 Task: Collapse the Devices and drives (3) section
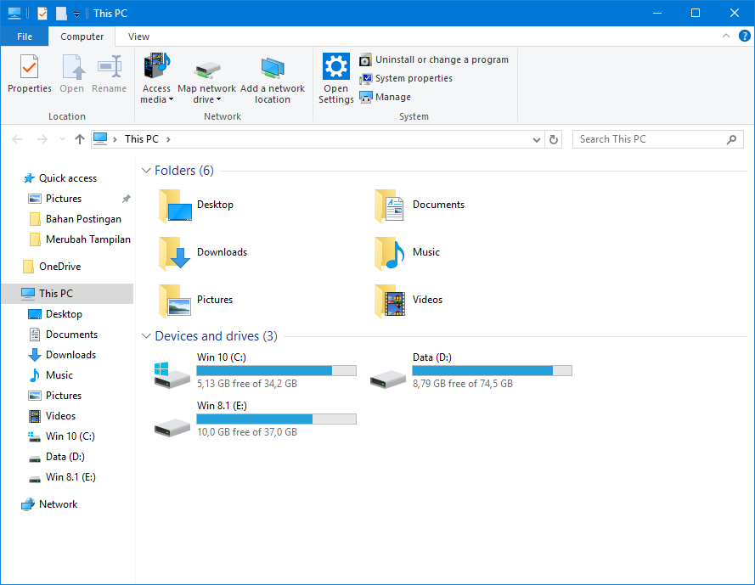(146, 335)
